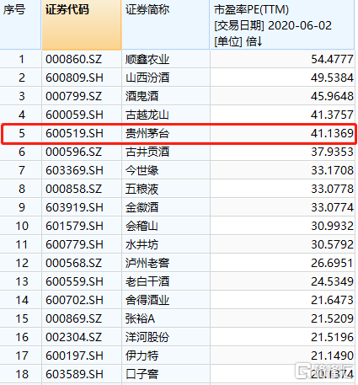The image size is (358, 385).
Task: Click stock code 601579.SH cell
Action: (82, 226)
